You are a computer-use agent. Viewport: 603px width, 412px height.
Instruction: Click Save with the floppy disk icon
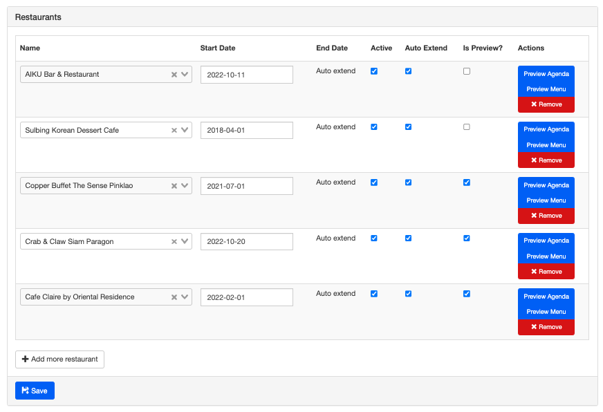pos(35,391)
